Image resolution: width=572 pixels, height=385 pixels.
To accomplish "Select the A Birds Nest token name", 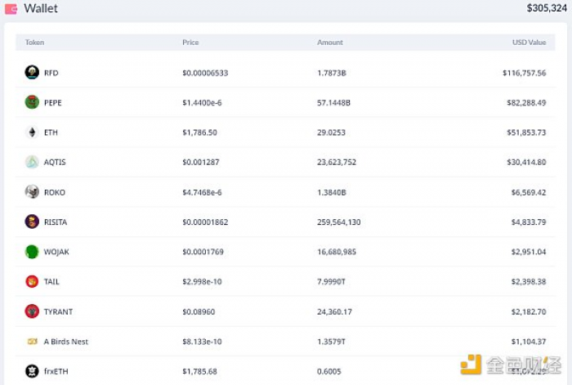I will tap(66, 342).
